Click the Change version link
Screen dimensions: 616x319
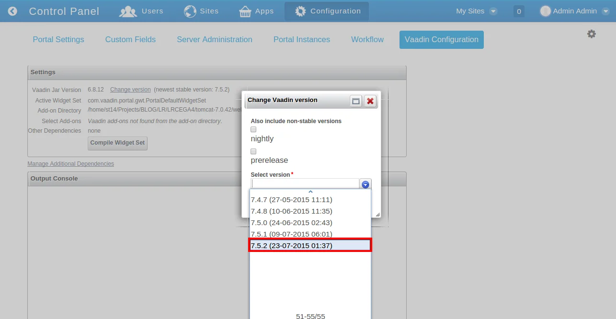pos(130,90)
